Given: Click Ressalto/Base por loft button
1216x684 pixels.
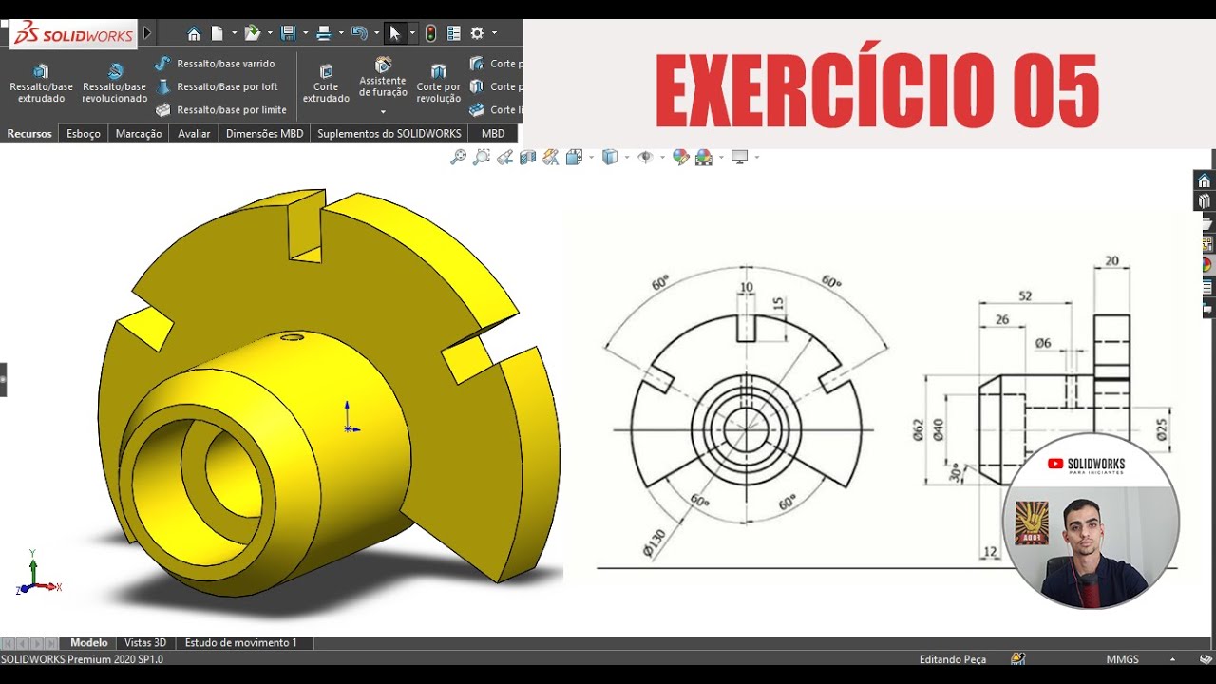Looking at the screenshot, I should pyautogui.click(x=217, y=86).
